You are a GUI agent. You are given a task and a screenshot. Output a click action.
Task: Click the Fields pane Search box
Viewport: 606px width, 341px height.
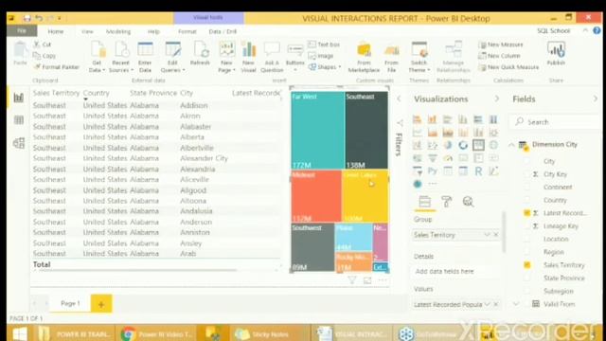click(x=557, y=122)
